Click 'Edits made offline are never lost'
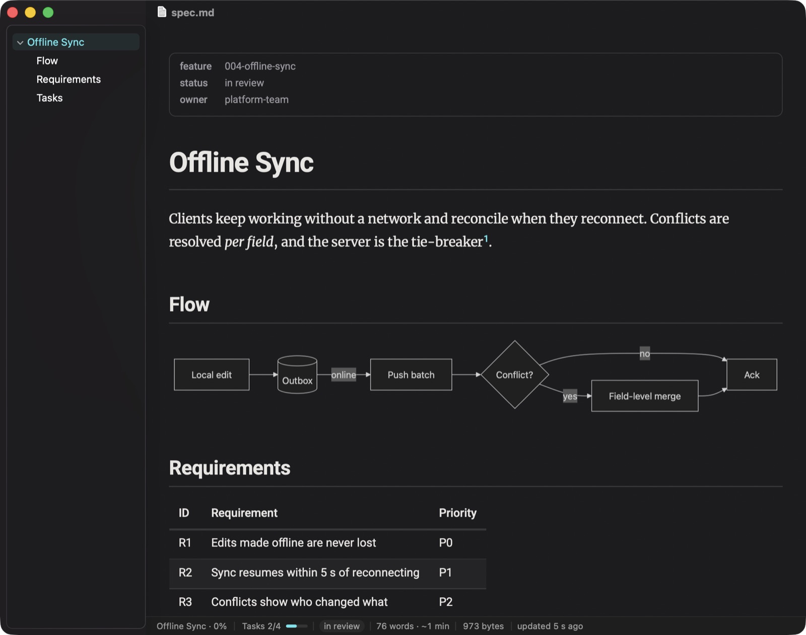 pos(294,543)
